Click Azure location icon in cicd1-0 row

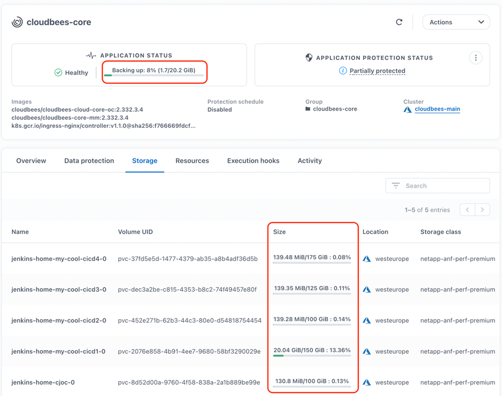(367, 352)
